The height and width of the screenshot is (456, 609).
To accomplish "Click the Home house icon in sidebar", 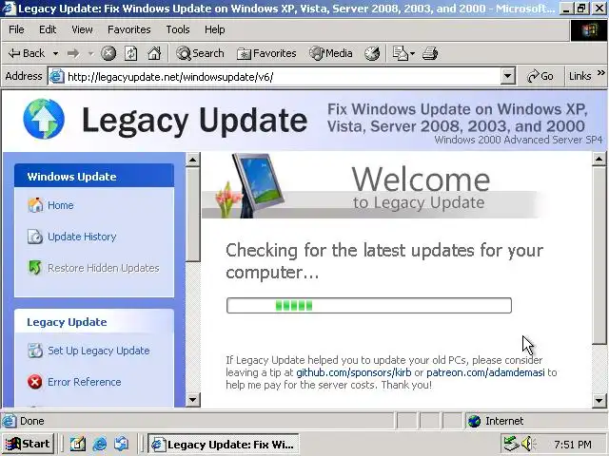I will 35,205.
